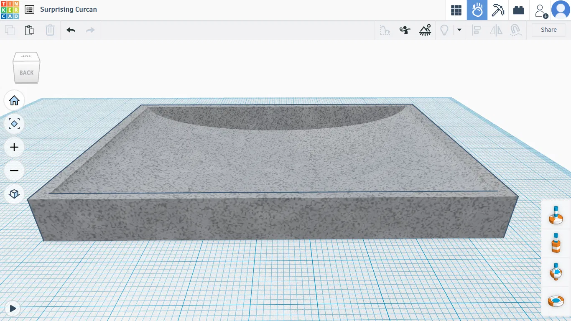Redo the last undone action

(x=90, y=30)
